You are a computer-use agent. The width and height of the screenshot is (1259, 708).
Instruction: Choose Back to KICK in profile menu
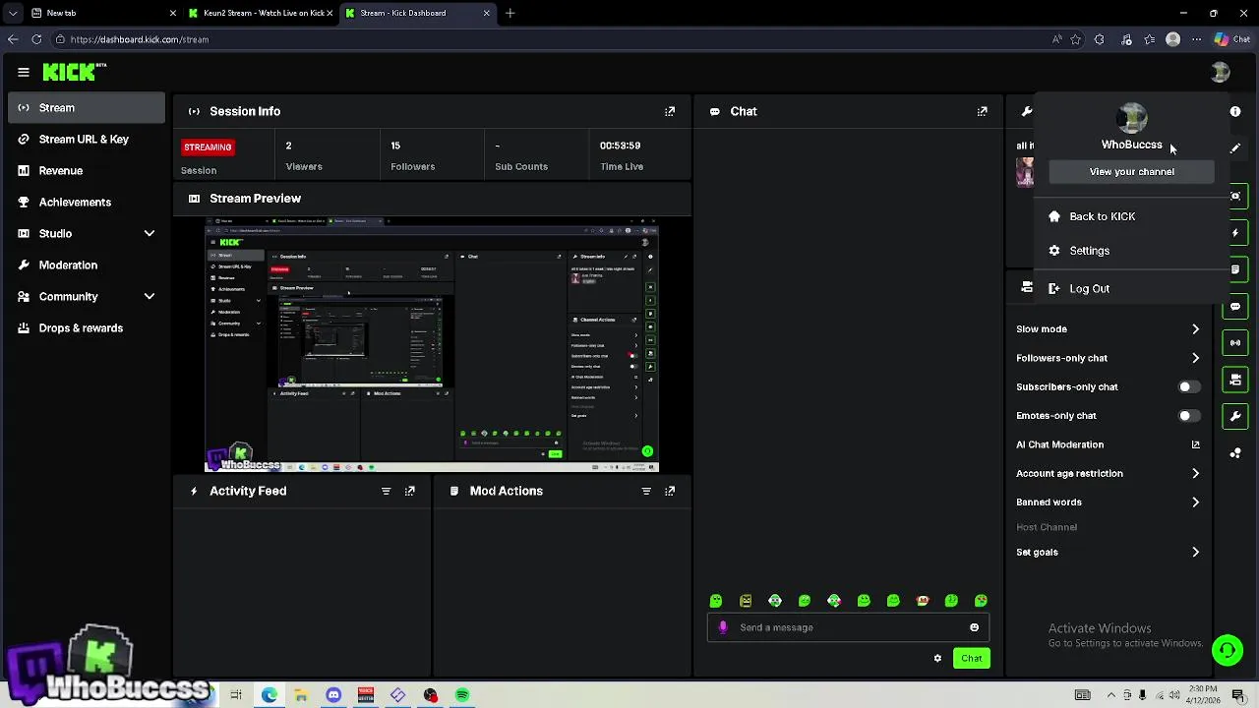click(x=1131, y=216)
